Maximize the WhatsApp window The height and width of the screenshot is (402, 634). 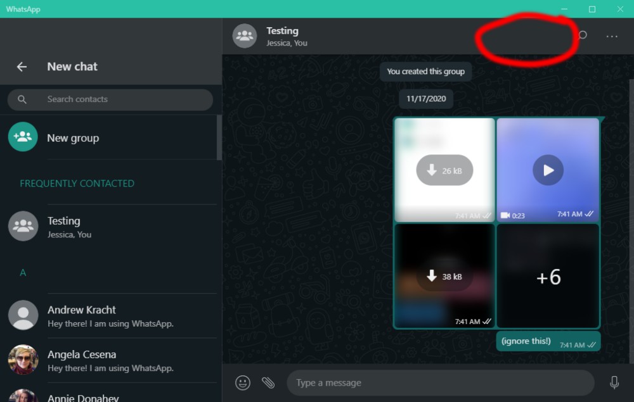point(592,9)
